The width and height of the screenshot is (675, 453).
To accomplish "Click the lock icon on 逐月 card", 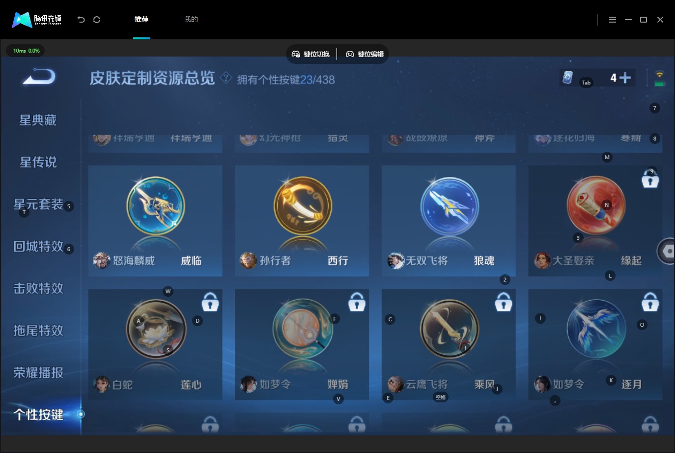I will click(650, 302).
